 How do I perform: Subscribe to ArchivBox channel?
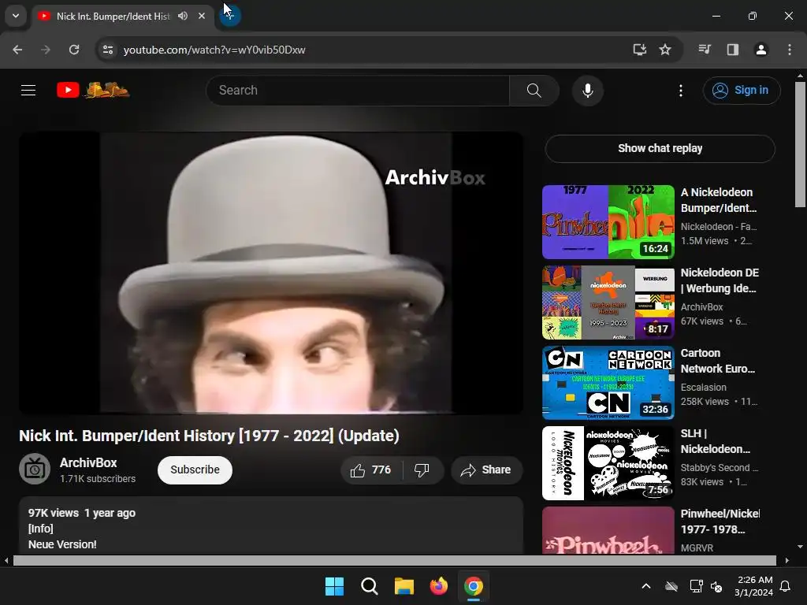pos(195,470)
